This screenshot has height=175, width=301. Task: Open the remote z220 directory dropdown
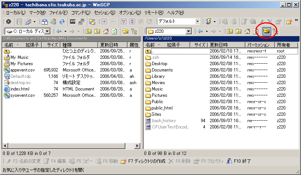coord(189,31)
